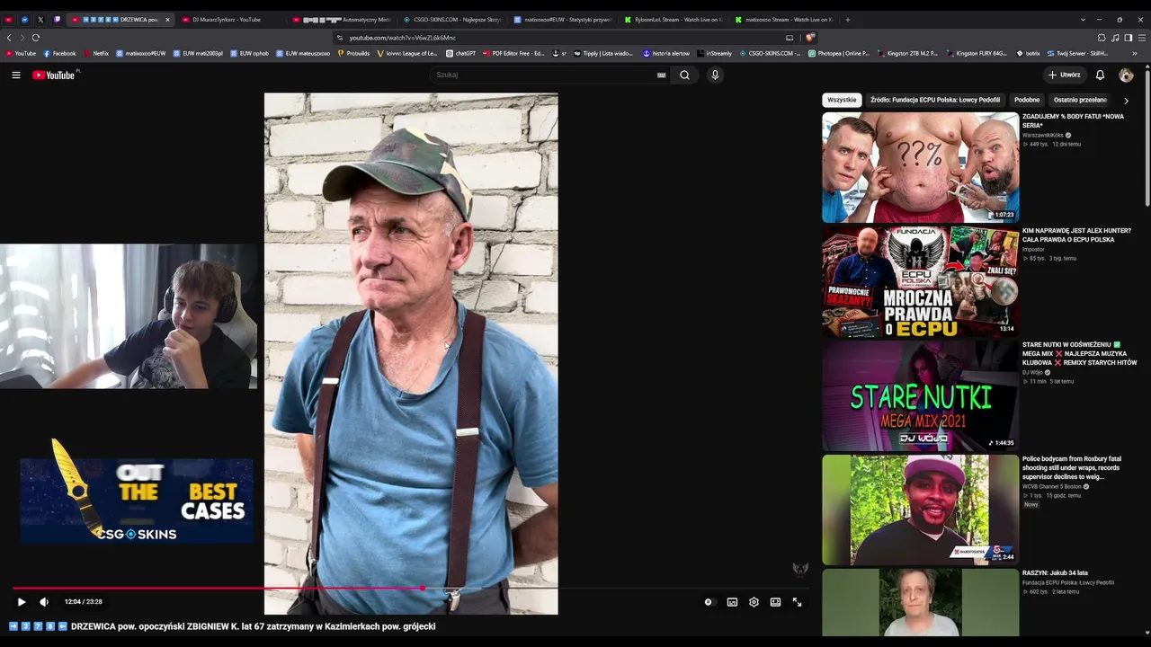Show more filter chips with right arrow
This screenshot has height=647, width=1151.
tap(1126, 100)
